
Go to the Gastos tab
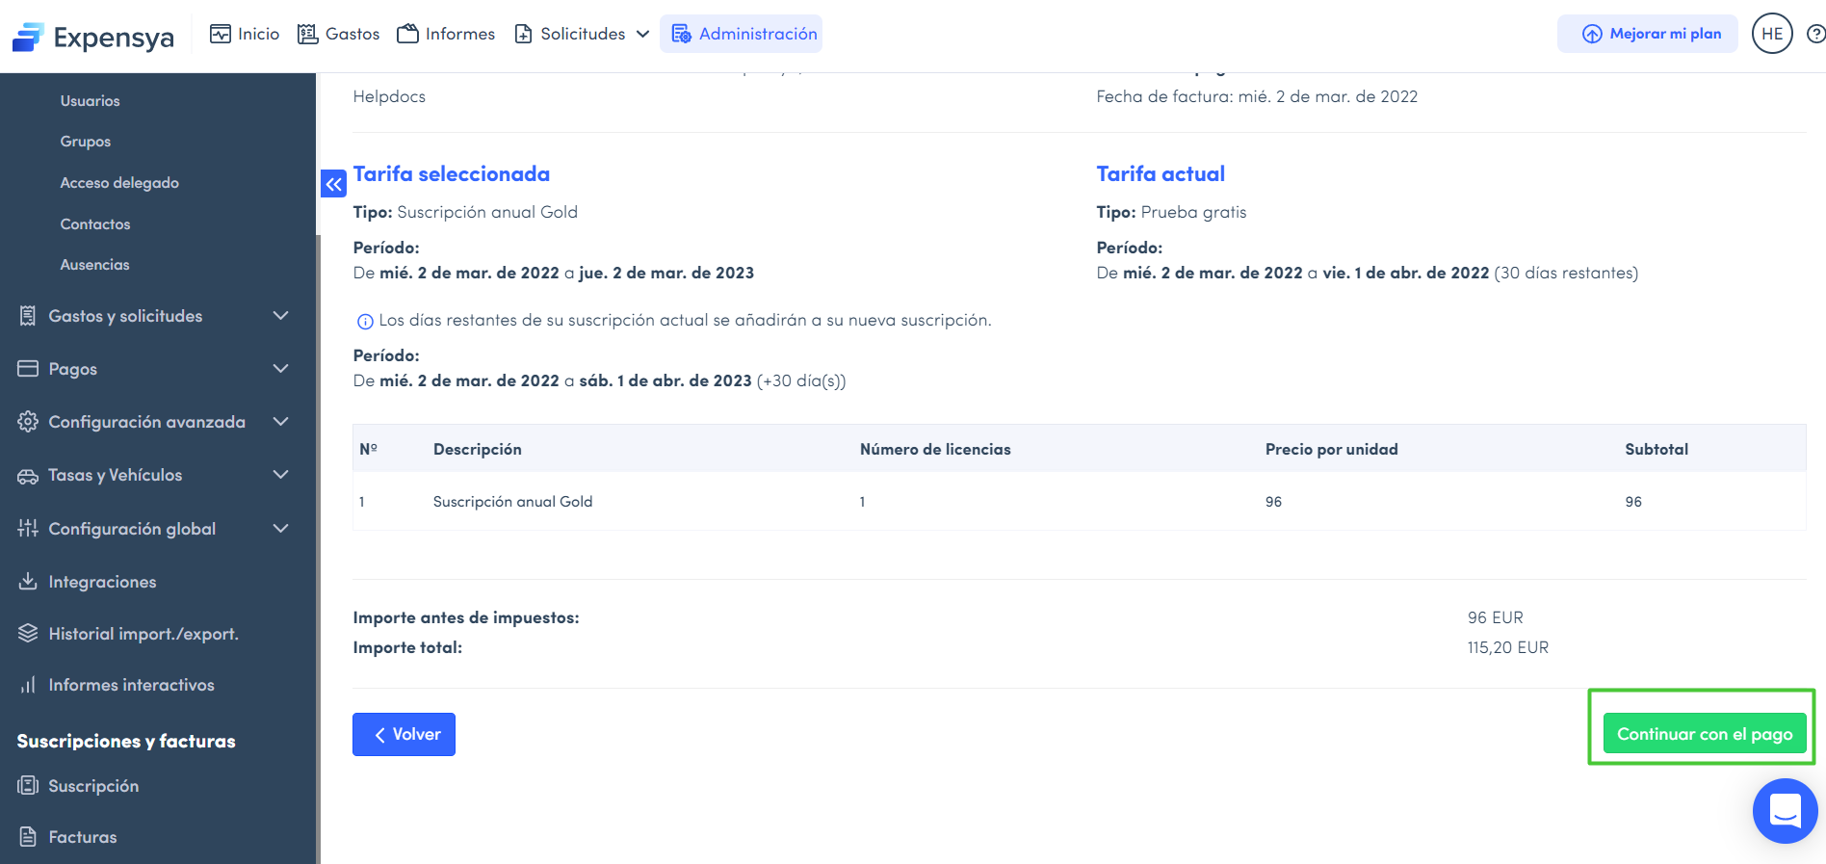(x=338, y=34)
